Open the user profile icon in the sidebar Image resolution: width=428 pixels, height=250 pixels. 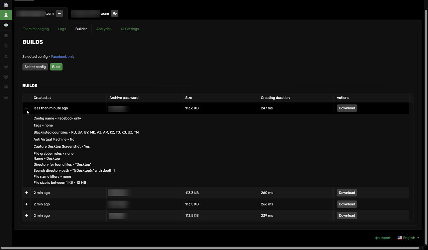point(6,15)
